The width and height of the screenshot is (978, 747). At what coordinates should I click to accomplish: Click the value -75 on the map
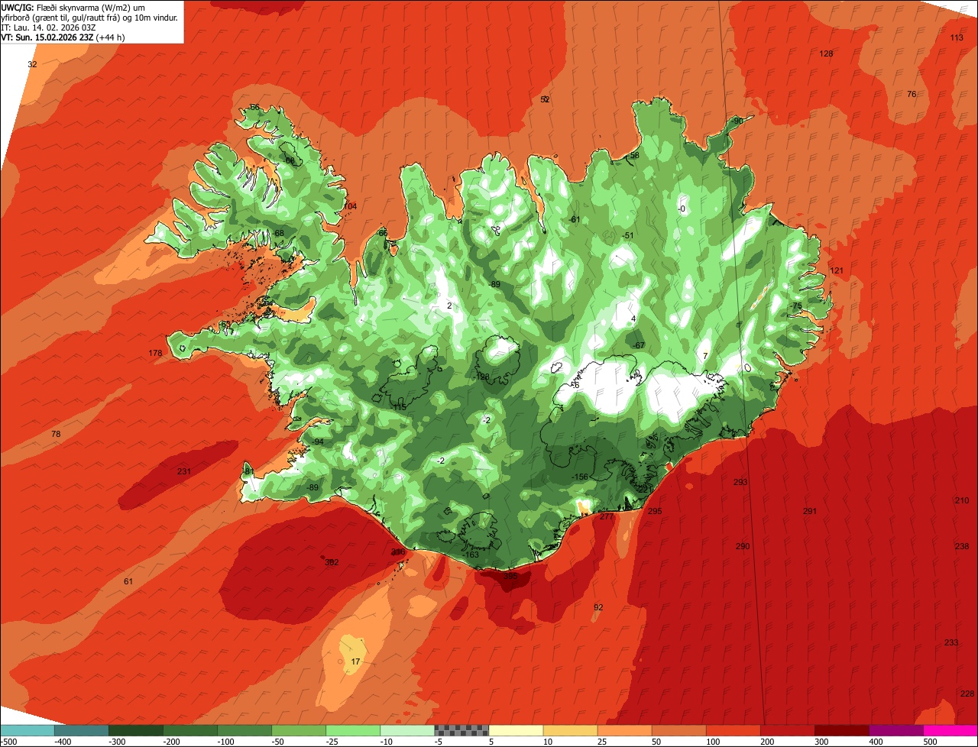[796, 306]
